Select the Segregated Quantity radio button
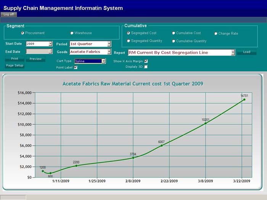Viewport: 267px width, 200px height. pyautogui.click(x=129, y=41)
